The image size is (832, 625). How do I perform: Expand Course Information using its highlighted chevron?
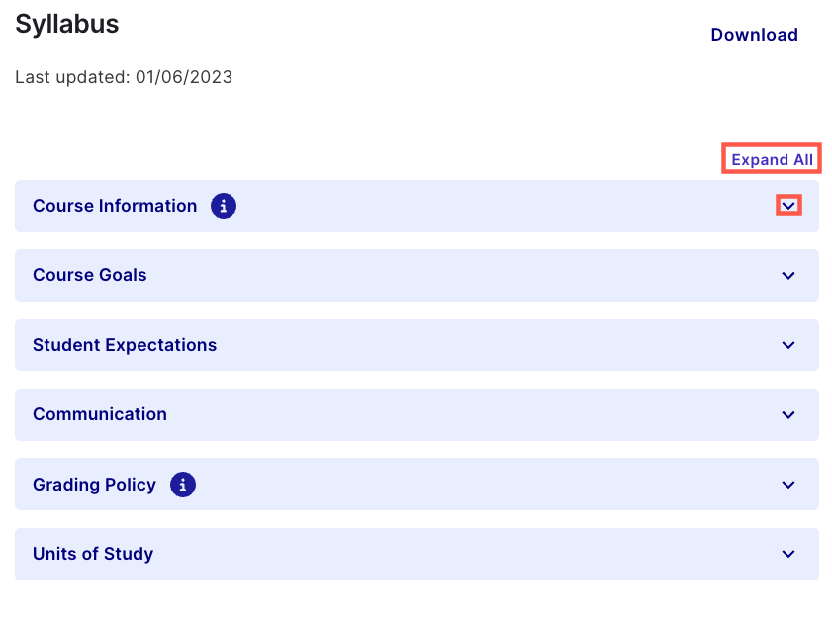point(787,205)
